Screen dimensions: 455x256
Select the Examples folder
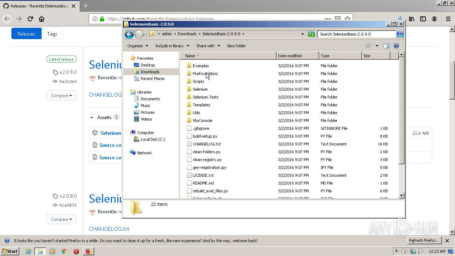tap(200, 66)
